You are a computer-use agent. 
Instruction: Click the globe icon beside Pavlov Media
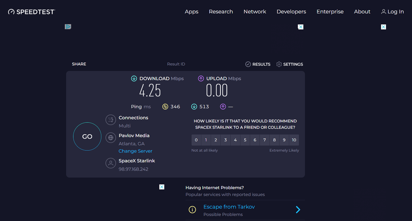tap(111, 138)
